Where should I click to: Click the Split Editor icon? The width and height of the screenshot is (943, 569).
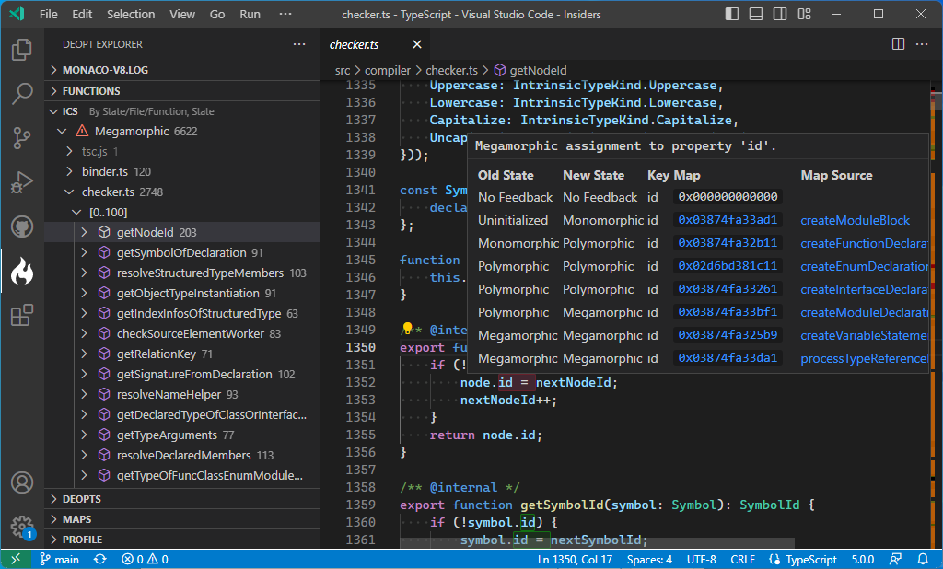click(x=899, y=44)
